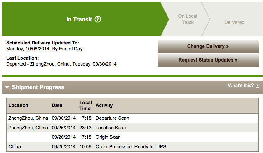This screenshot has width=263, height=153.
Task: Click the In Transit help question icon
Action: 98,20
